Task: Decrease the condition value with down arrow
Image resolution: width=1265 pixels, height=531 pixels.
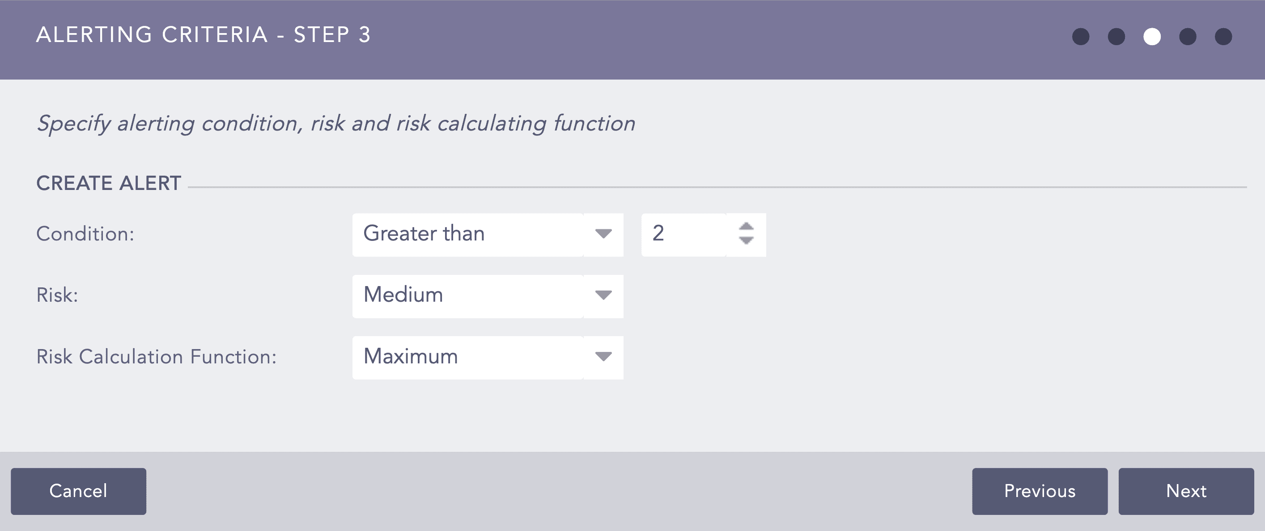Action: [746, 240]
